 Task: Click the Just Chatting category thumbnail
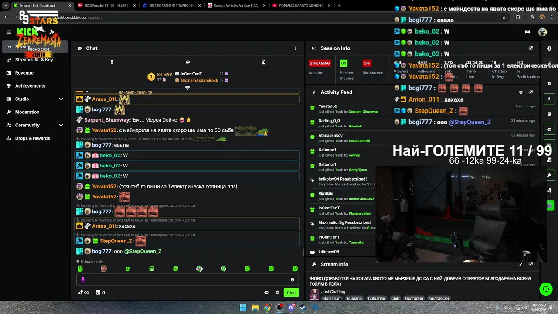click(314, 294)
